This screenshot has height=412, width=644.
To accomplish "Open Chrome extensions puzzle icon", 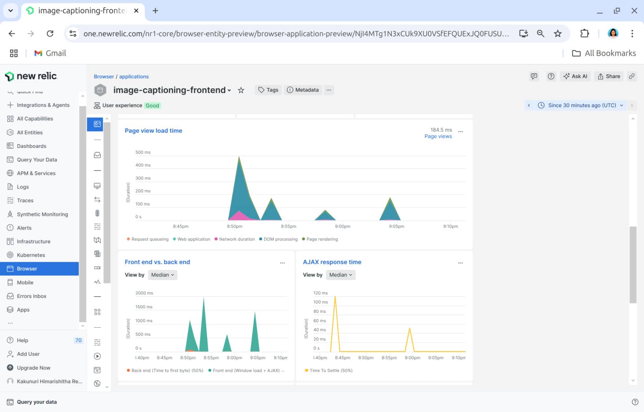I will 584,33.
